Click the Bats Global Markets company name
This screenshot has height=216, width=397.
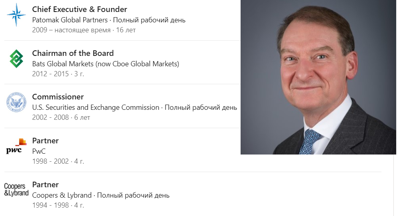coord(105,64)
